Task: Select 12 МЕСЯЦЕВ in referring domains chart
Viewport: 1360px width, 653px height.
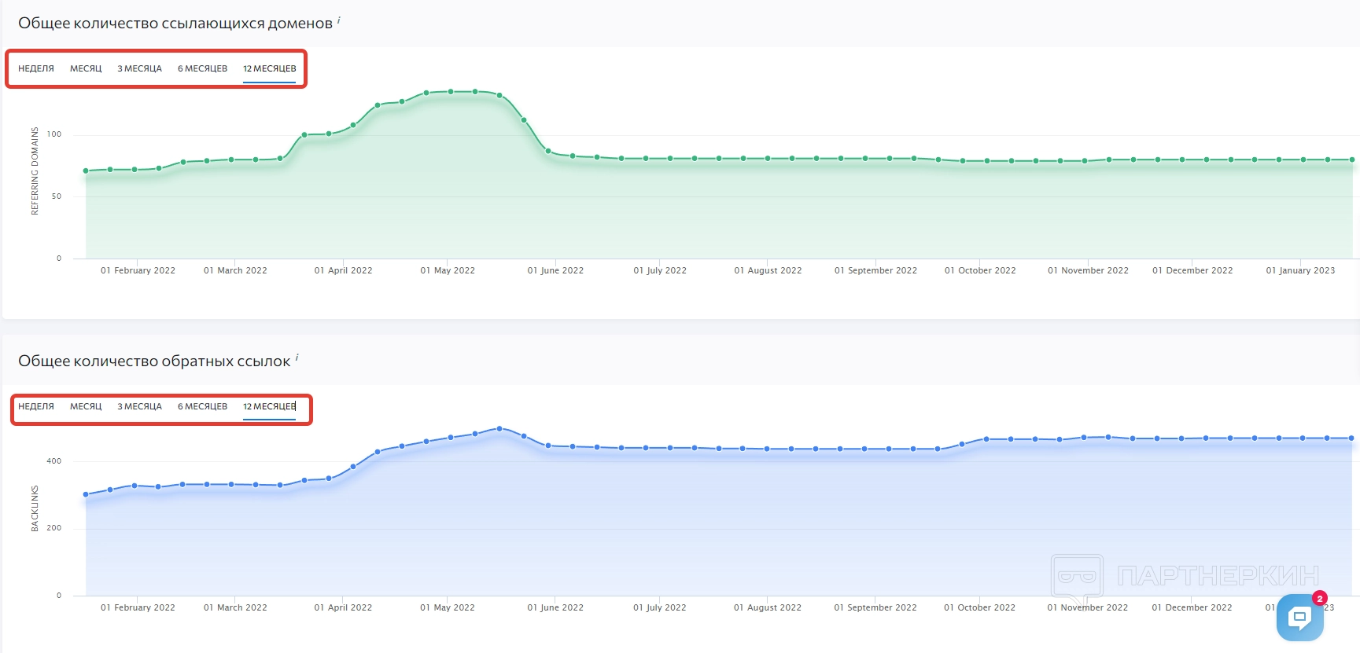Action: pos(270,68)
